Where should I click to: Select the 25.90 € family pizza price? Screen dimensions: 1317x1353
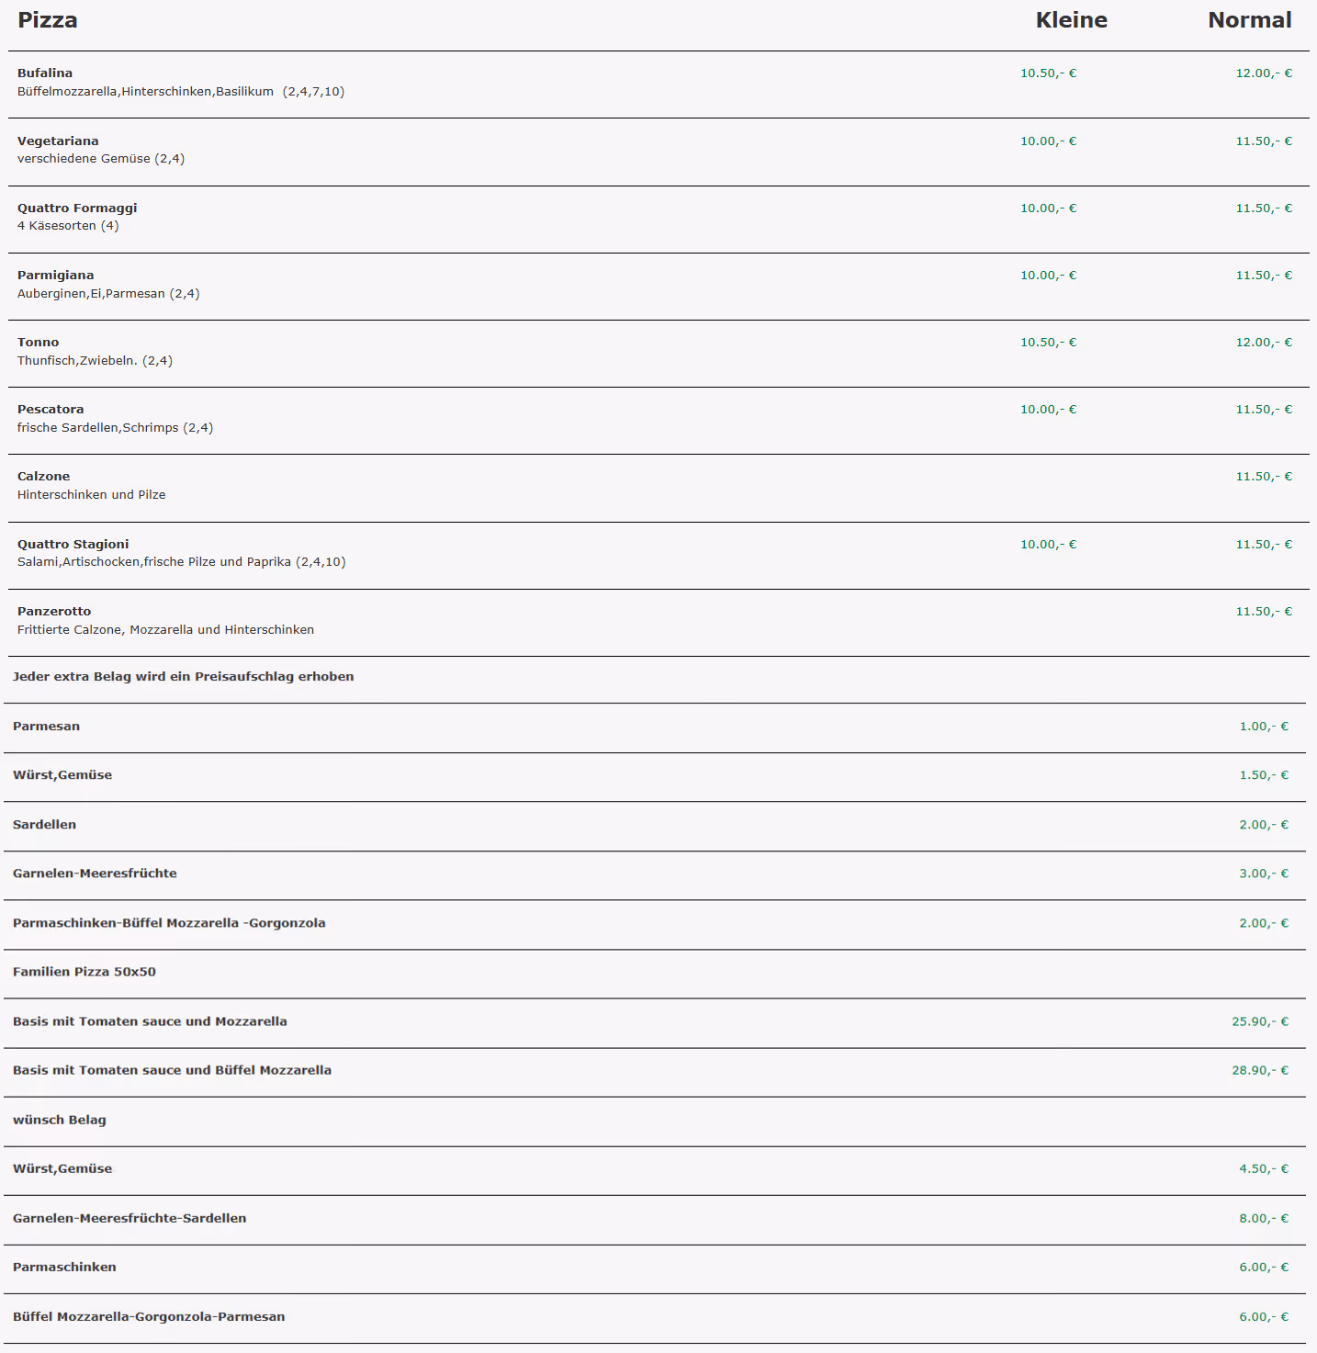point(1260,1021)
